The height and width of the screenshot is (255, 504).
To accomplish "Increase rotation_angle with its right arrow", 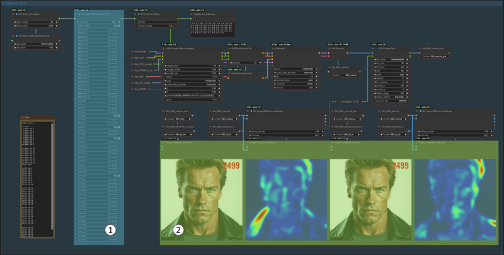I will pyautogui.click(x=407, y=93).
